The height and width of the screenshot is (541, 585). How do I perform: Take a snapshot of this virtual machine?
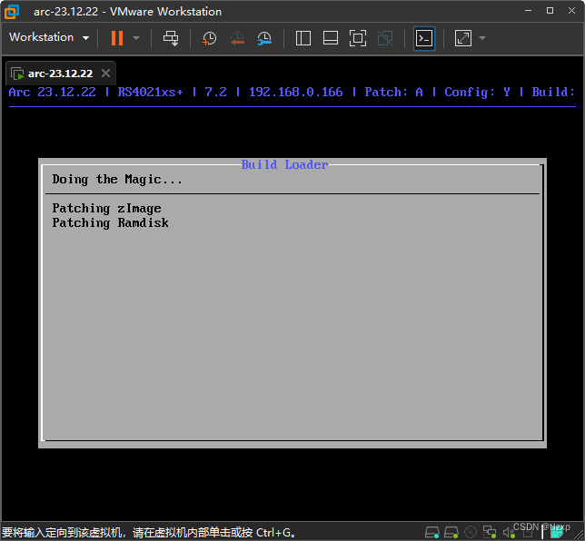coord(209,38)
